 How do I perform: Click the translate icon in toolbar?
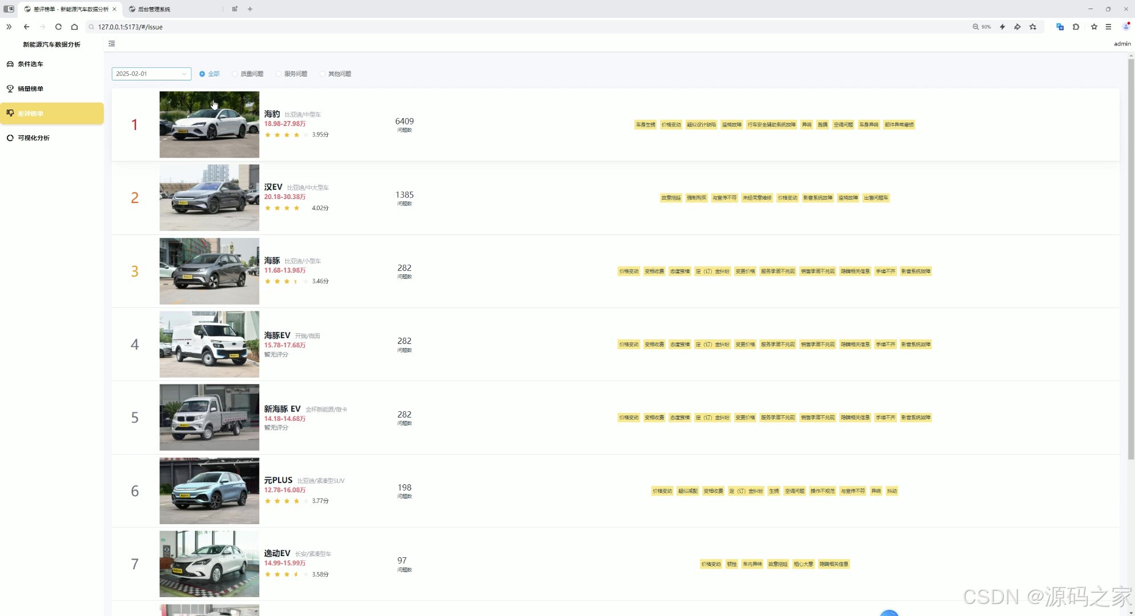[x=1060, y=27]
